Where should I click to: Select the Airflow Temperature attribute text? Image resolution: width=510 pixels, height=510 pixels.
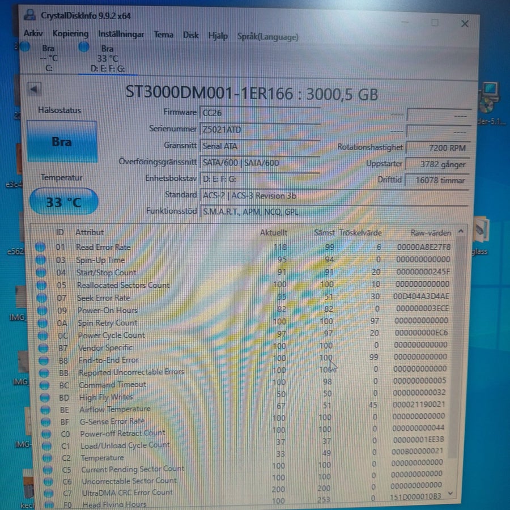click(x=115, y=409)
